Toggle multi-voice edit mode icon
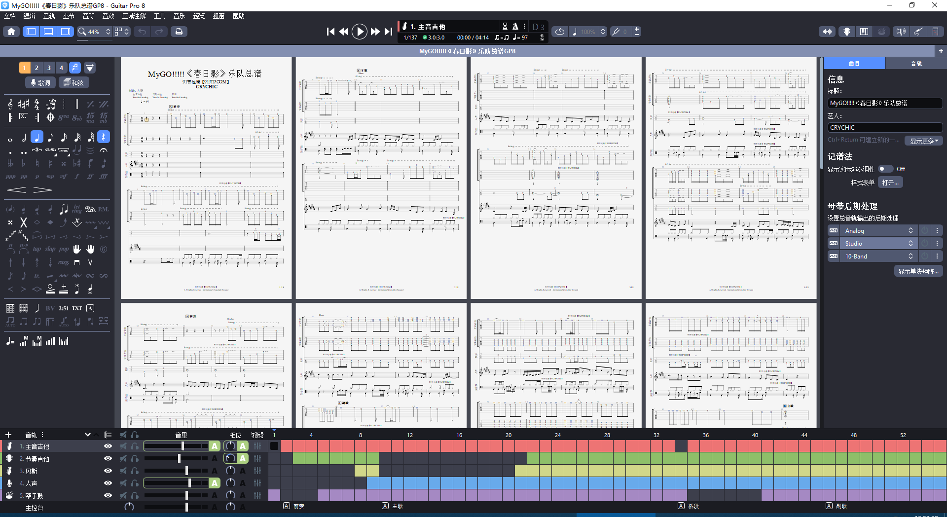 tap(74, 68)
